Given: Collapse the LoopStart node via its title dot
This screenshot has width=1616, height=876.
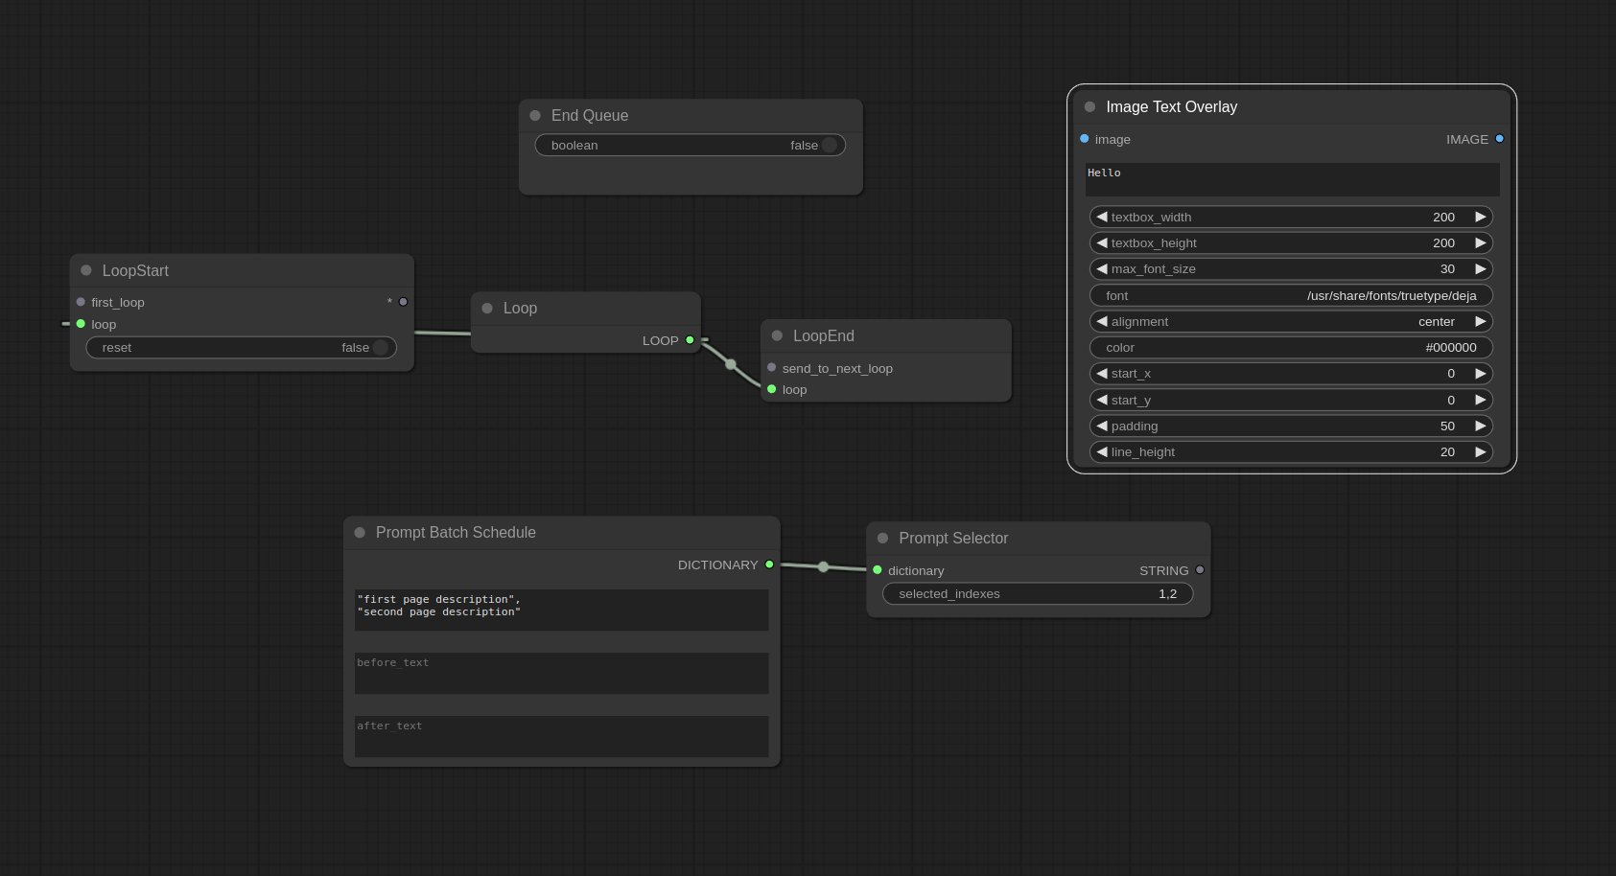Looking at the screenshot, I should (86, 271).
